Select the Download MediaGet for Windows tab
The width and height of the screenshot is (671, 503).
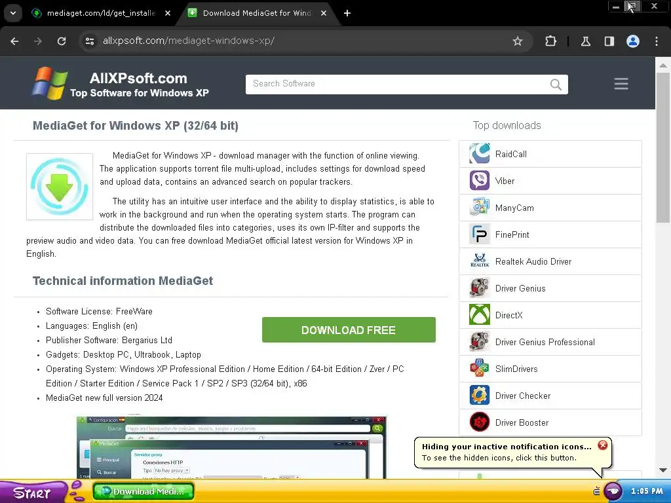257,13
